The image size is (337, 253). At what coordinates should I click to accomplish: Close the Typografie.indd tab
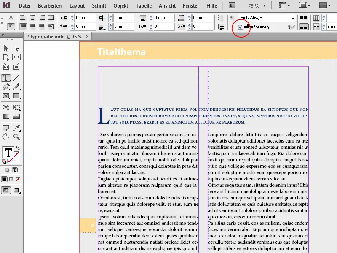tap(87, 37)
